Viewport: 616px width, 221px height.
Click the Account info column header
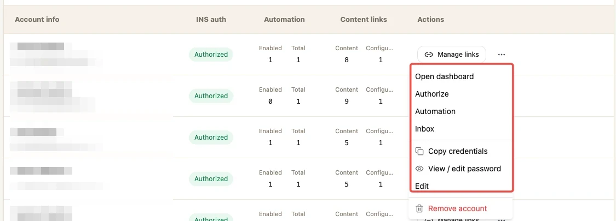pyautogui.click(x=37, y=19)
